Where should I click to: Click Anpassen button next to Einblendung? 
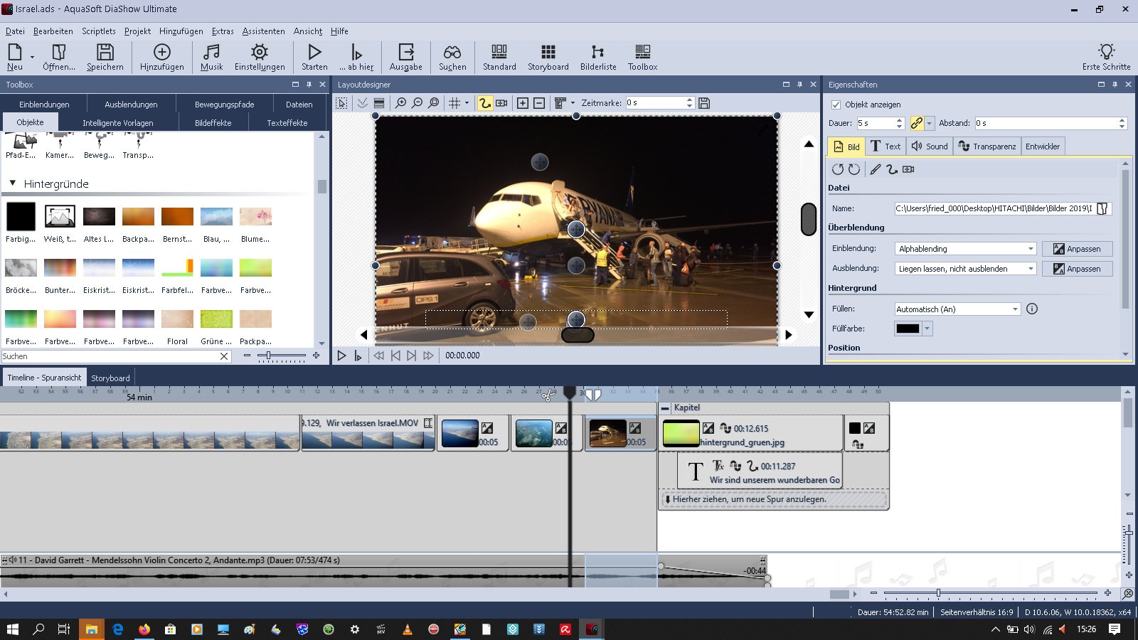pos(1077,249)
